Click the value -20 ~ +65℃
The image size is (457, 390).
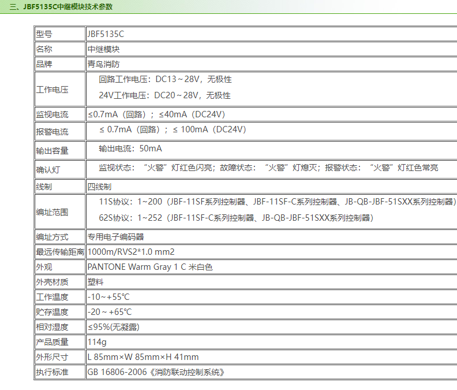tap(110, 312)
